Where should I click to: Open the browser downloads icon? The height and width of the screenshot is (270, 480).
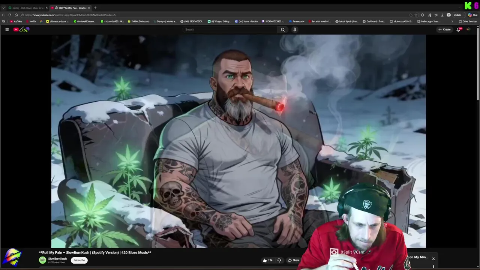[442, 15]
